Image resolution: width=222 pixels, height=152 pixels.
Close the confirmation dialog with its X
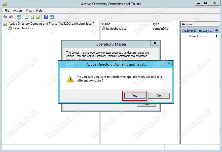coord(168,63)
